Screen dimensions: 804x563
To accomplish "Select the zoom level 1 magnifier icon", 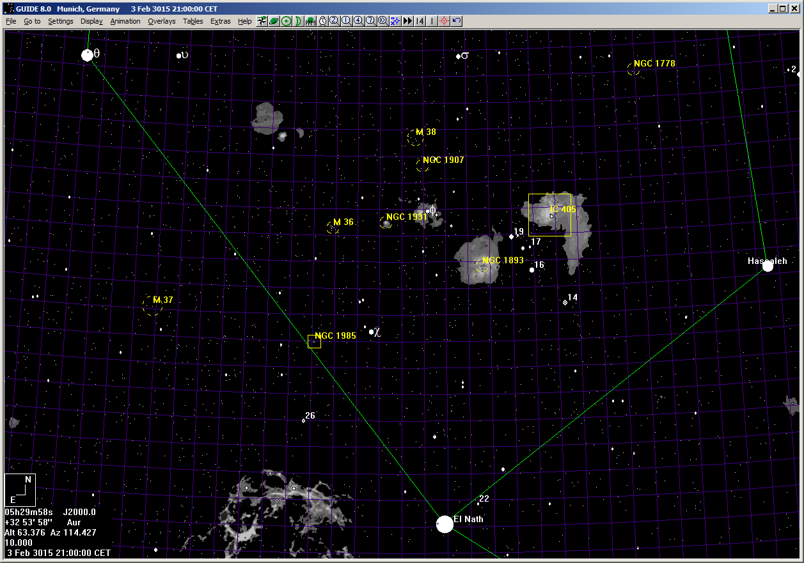I will tap(347, 20).
